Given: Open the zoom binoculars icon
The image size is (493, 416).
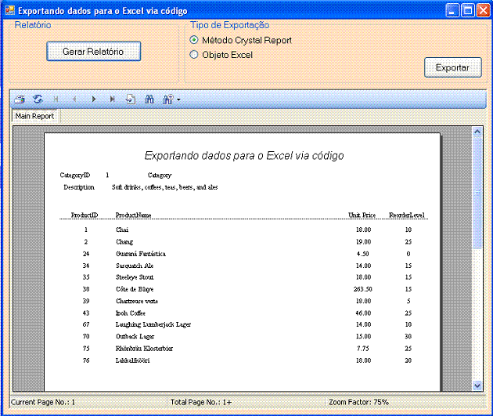Looking at the screenshot, I should [x=167, y=99].
